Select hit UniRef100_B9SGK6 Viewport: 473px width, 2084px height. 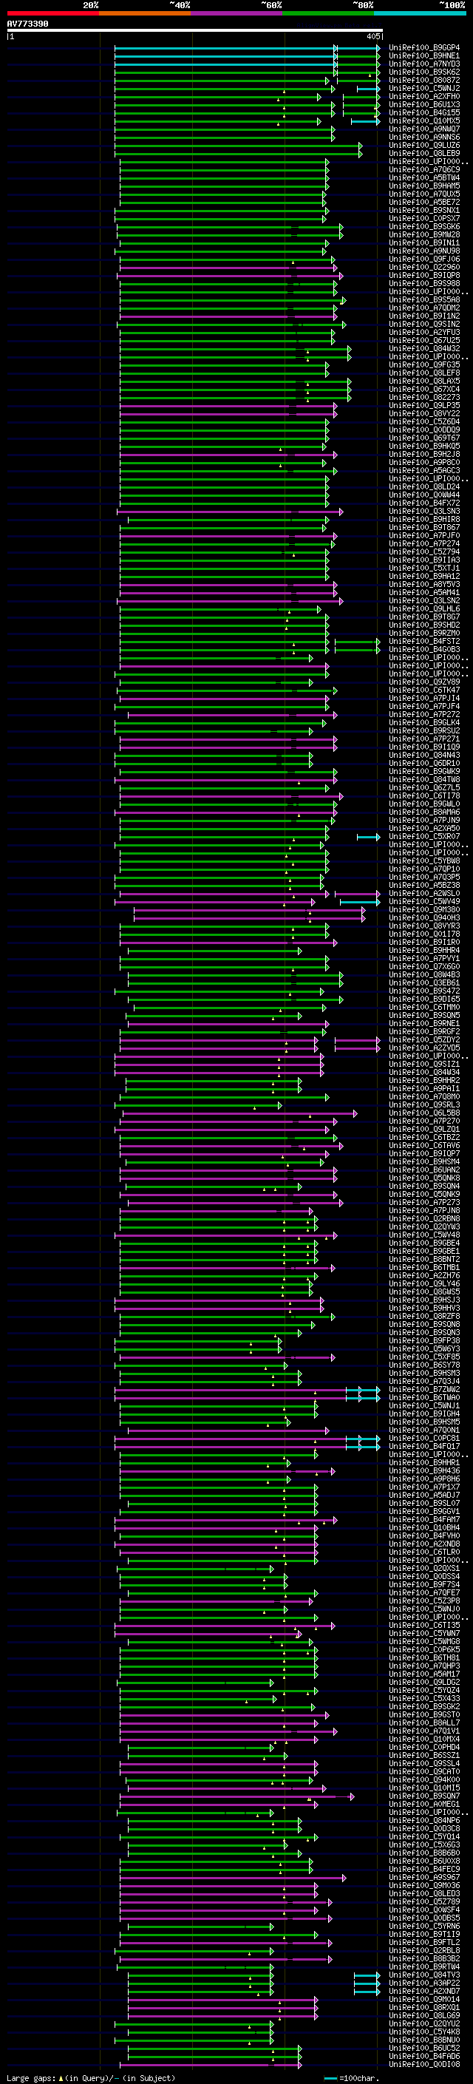(424, 226)
